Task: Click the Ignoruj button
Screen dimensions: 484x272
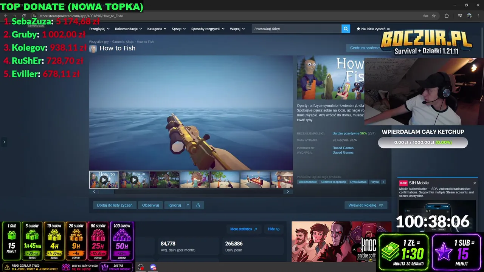Action: [x=175, y=205]
